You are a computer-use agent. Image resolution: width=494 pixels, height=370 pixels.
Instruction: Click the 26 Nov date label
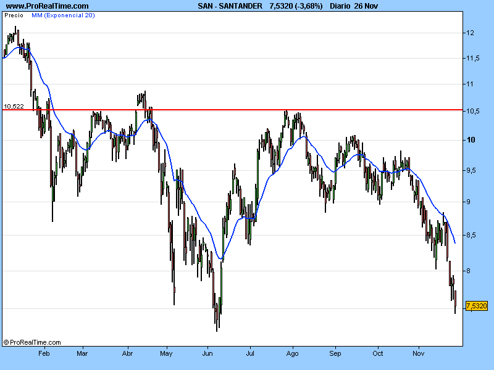pyautogui.click(x=366, y=6)
